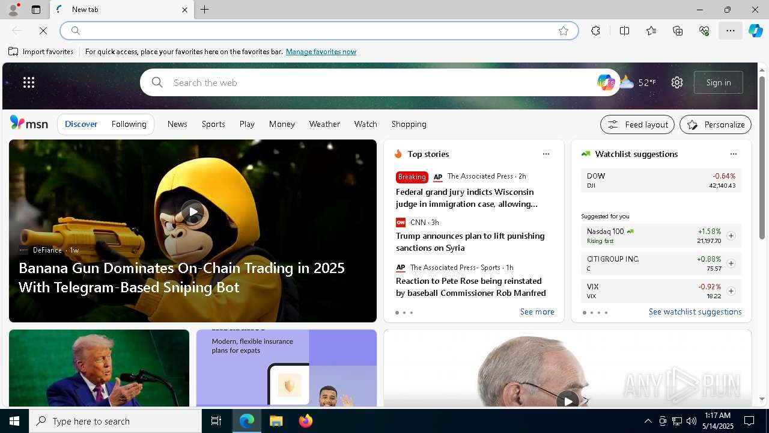Go to the msn logo home
Image resolution: width=769 pixels, height=433 pixels.
point(29,123)
